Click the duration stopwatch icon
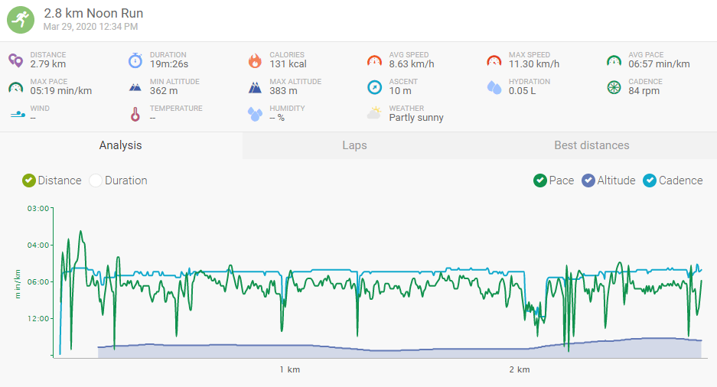Viewport: 717px width, 387px height. tap(135, 60)
